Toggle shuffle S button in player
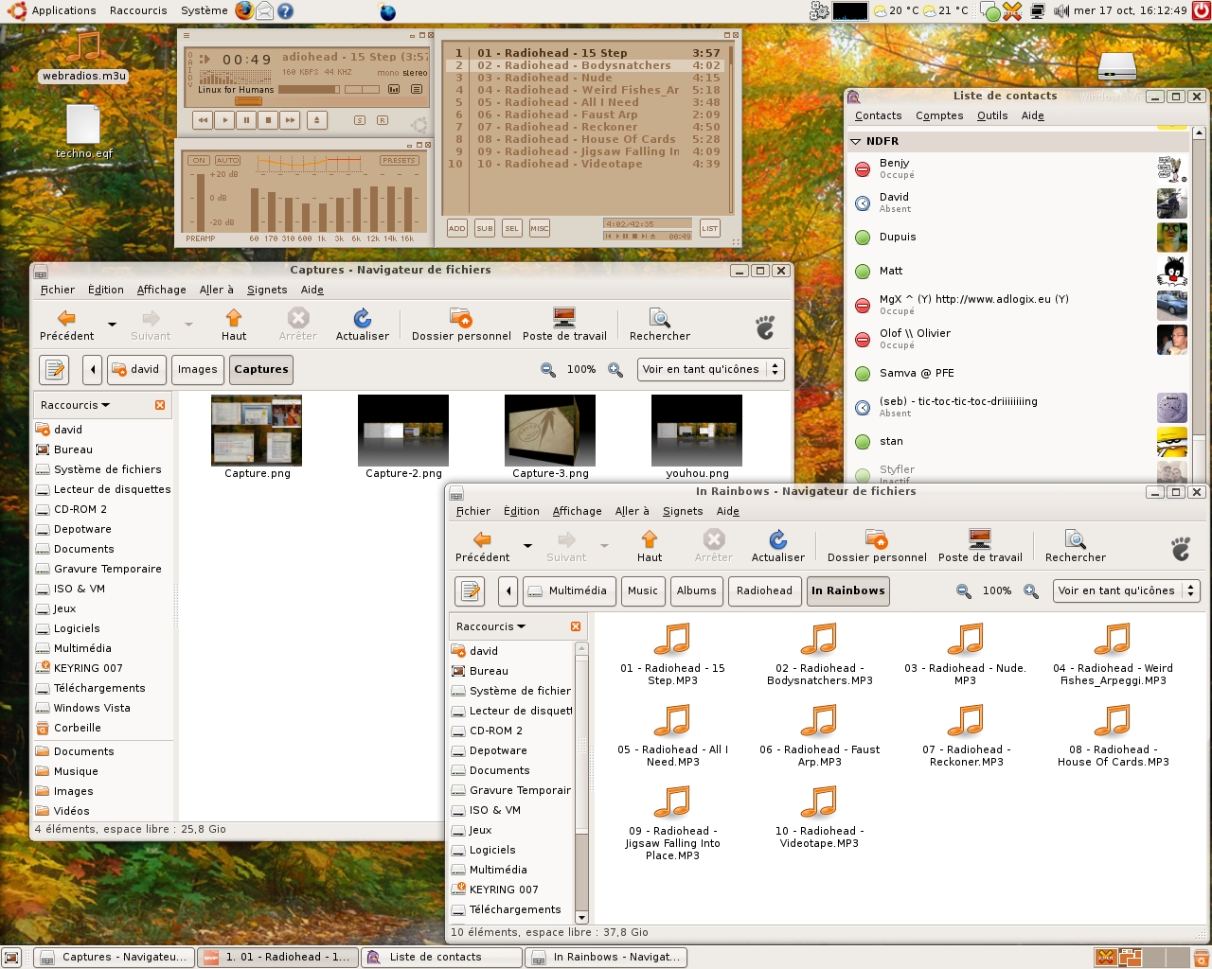1212x969 pixels. tap(360, 120)
